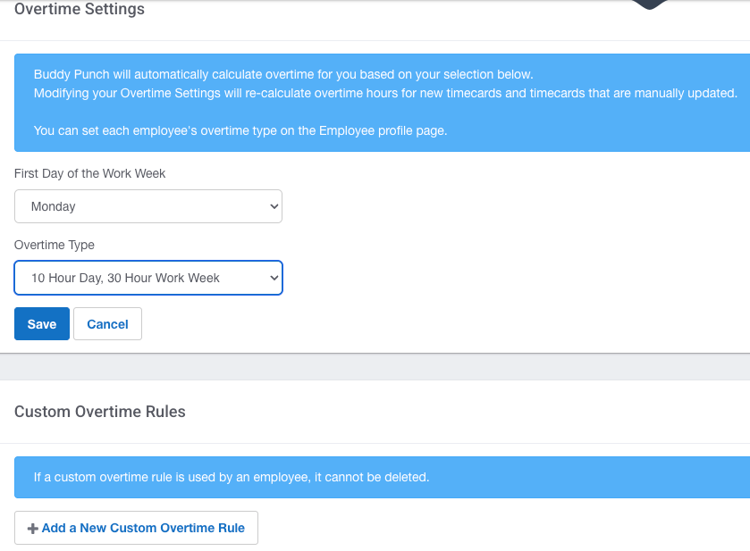Open the First Day of Work Week dropdown
Image resolution: width=750 pixels, height=551 pixels.
147,206
